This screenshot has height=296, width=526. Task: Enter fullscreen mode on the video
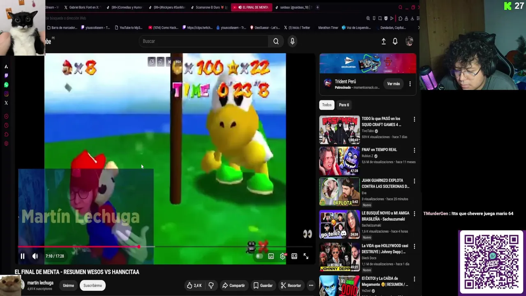coord(306,256)
